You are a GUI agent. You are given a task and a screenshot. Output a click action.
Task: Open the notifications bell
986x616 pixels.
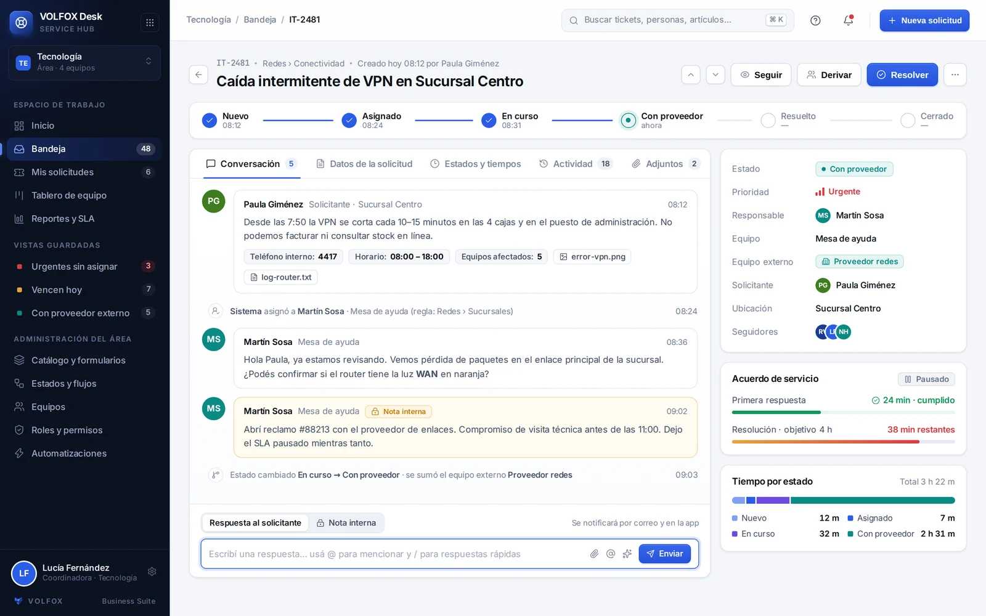pos(849,20)
